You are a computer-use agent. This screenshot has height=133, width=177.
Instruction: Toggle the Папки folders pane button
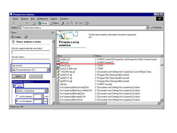pos(54,23)
